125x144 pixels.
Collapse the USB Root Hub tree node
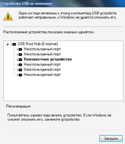pos(7,44)
